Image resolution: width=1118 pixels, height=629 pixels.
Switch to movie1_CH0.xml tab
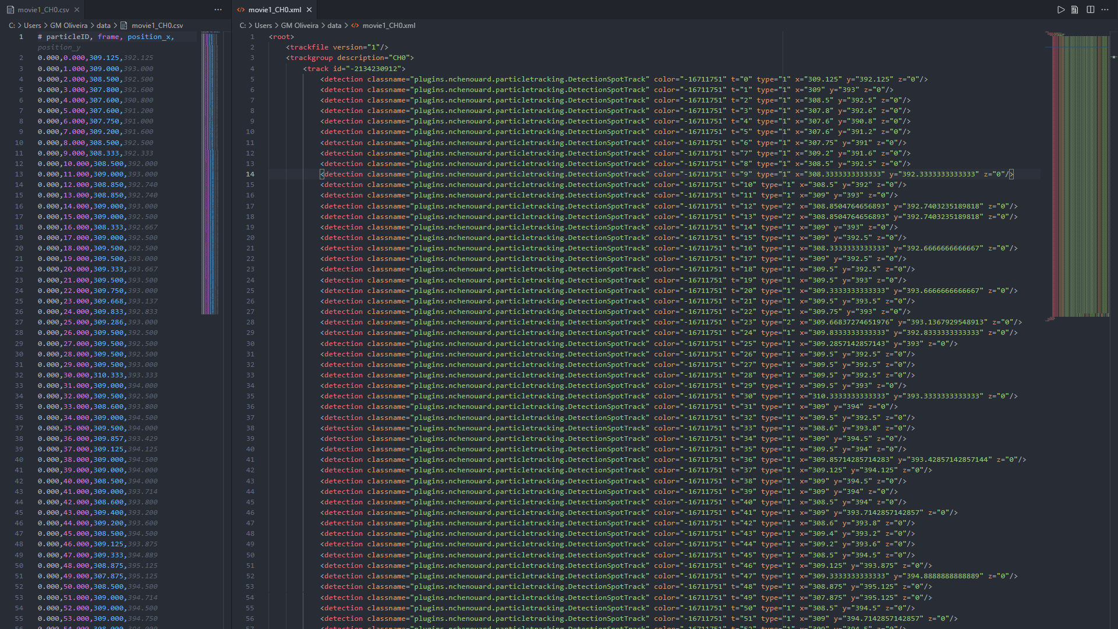coord(275,10)
